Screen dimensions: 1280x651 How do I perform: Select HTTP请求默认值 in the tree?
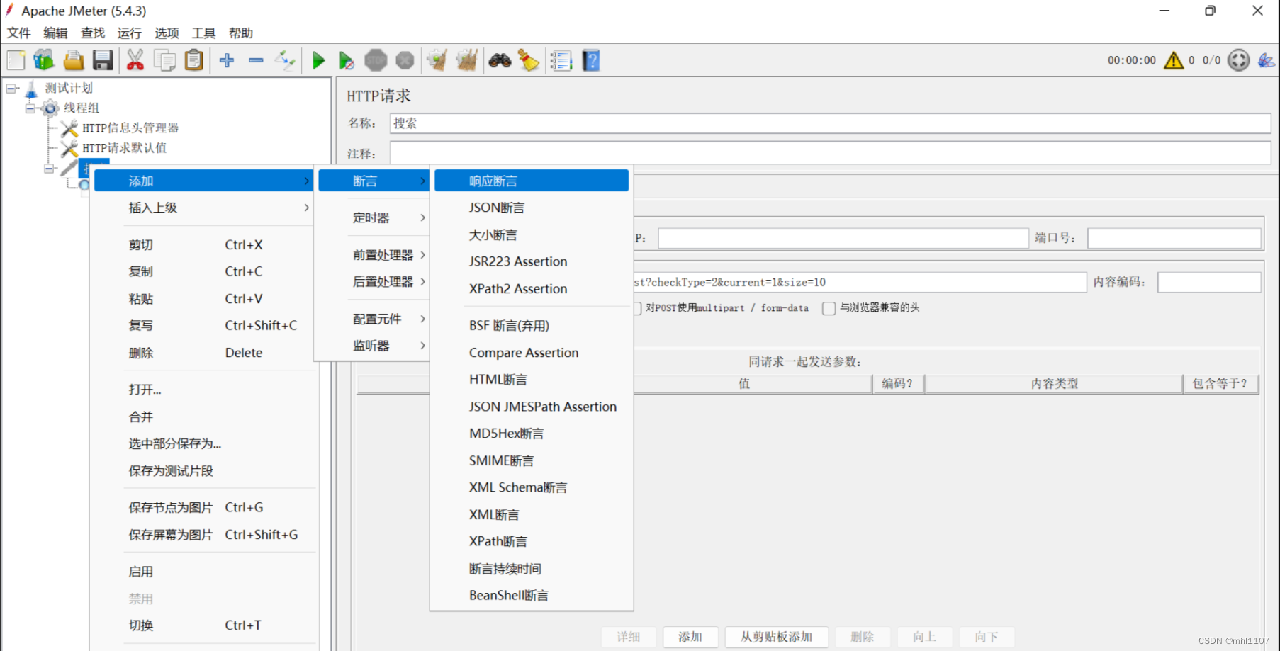point(124,148)
